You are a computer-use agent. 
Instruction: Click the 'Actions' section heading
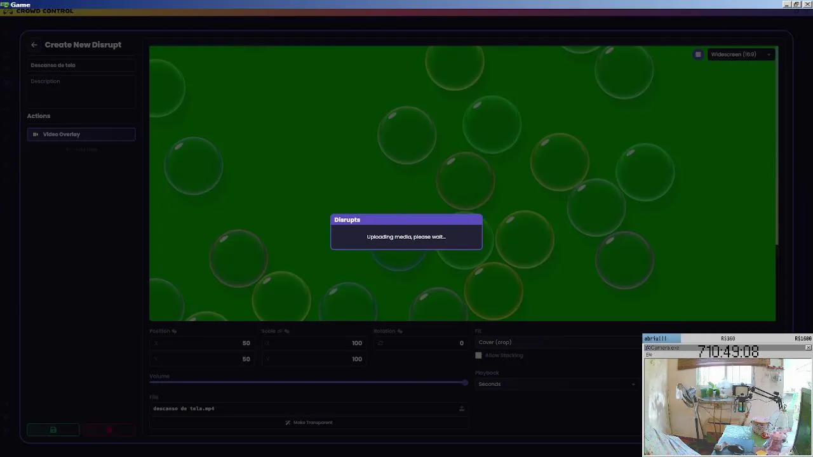(39, 116)
